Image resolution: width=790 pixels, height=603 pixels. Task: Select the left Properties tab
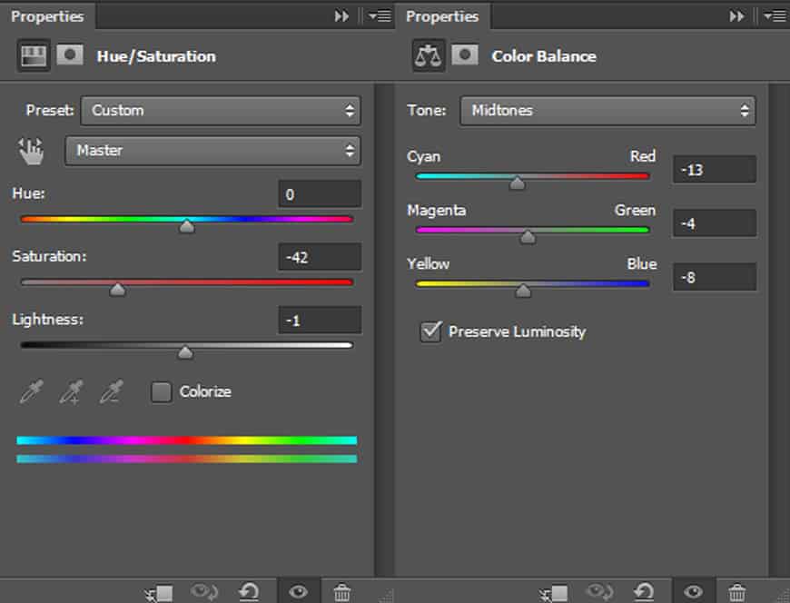click(x=47, y=16)
